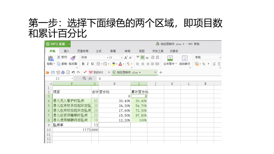Click the insert function fx icon
Image resolution: width=274 pixels, height=154 pixels.
coord(90,79)
